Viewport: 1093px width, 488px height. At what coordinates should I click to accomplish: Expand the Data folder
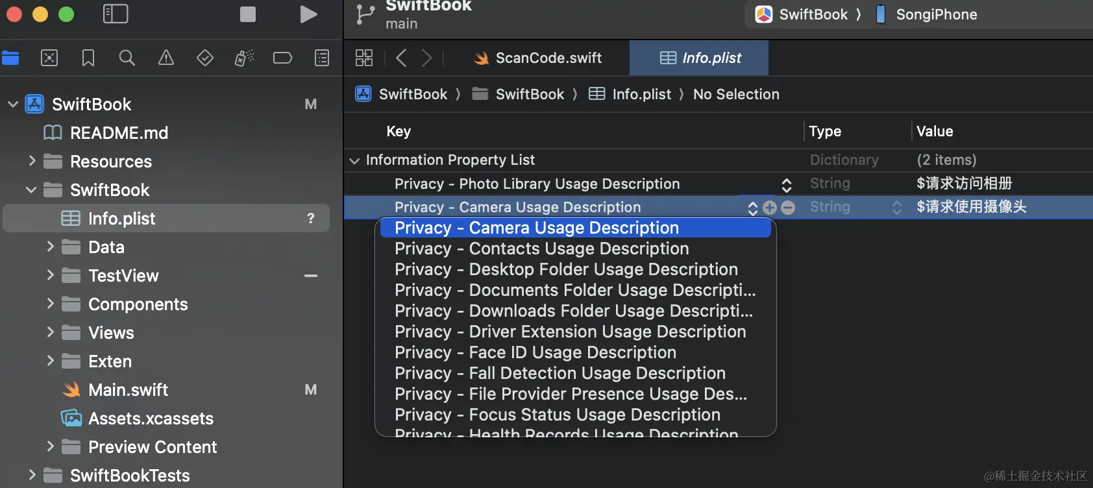pos(50,247)
